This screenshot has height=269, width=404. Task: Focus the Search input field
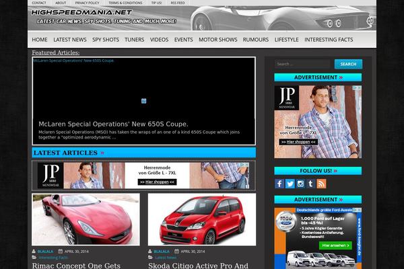[x=302, y=64]
